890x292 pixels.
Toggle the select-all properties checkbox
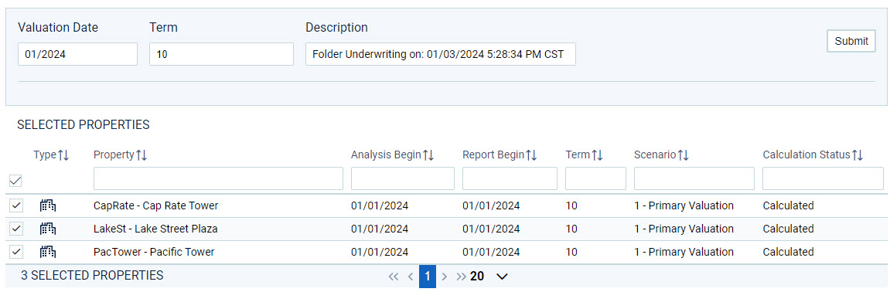[x=16, y=182]
